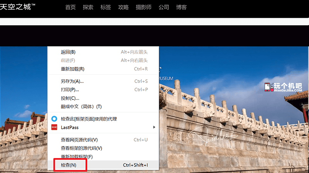Open the 标签 navigation link
The image size is (309, 173).
pos(105,7)
